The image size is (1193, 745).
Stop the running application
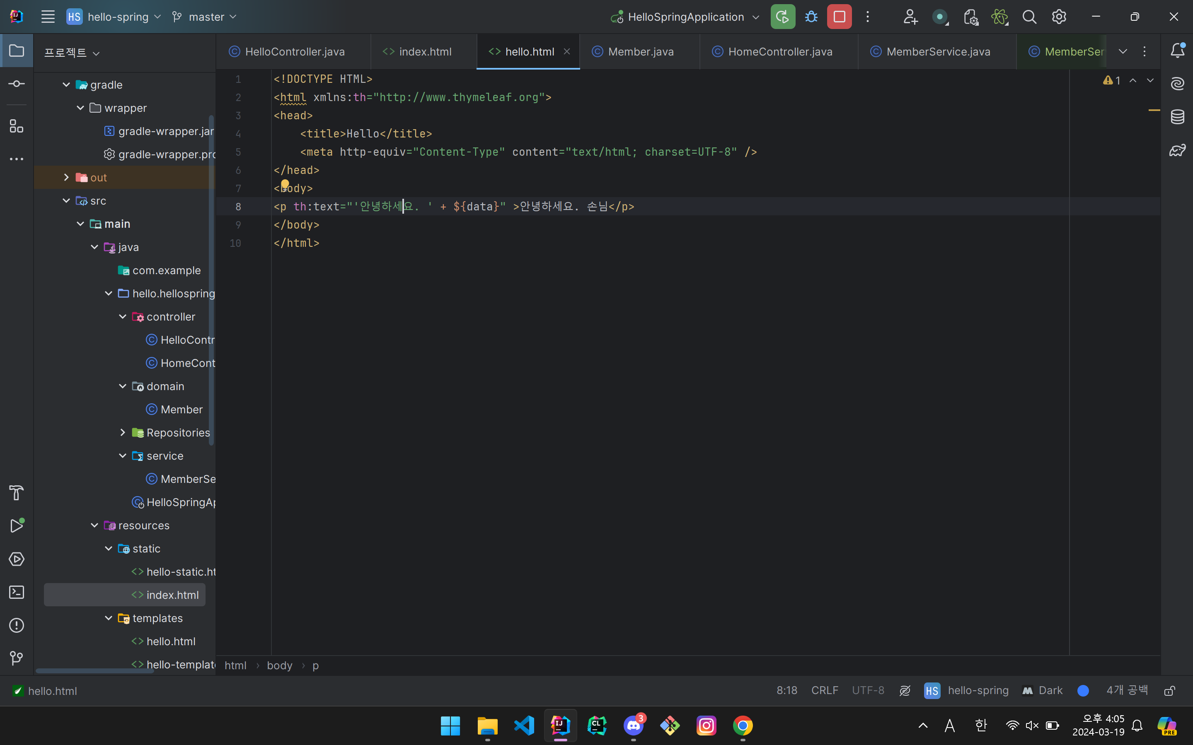839,17
